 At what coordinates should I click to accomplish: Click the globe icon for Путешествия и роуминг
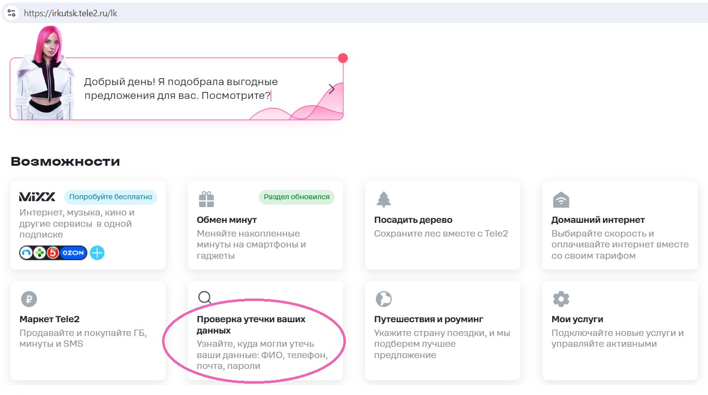point(383,299)
